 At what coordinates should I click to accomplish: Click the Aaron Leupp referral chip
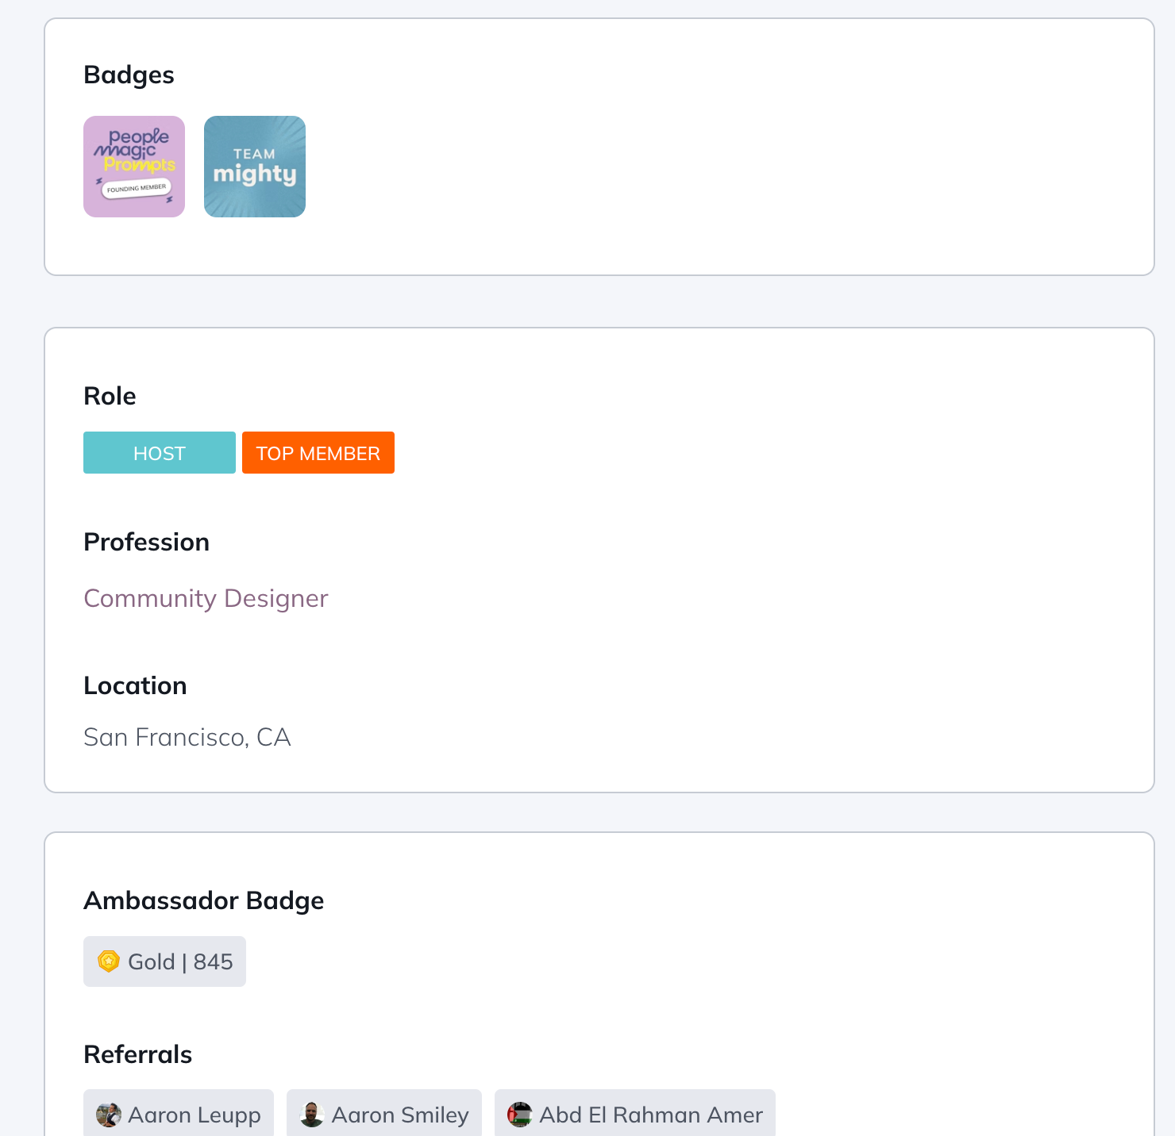click(x=178, y=1115)
